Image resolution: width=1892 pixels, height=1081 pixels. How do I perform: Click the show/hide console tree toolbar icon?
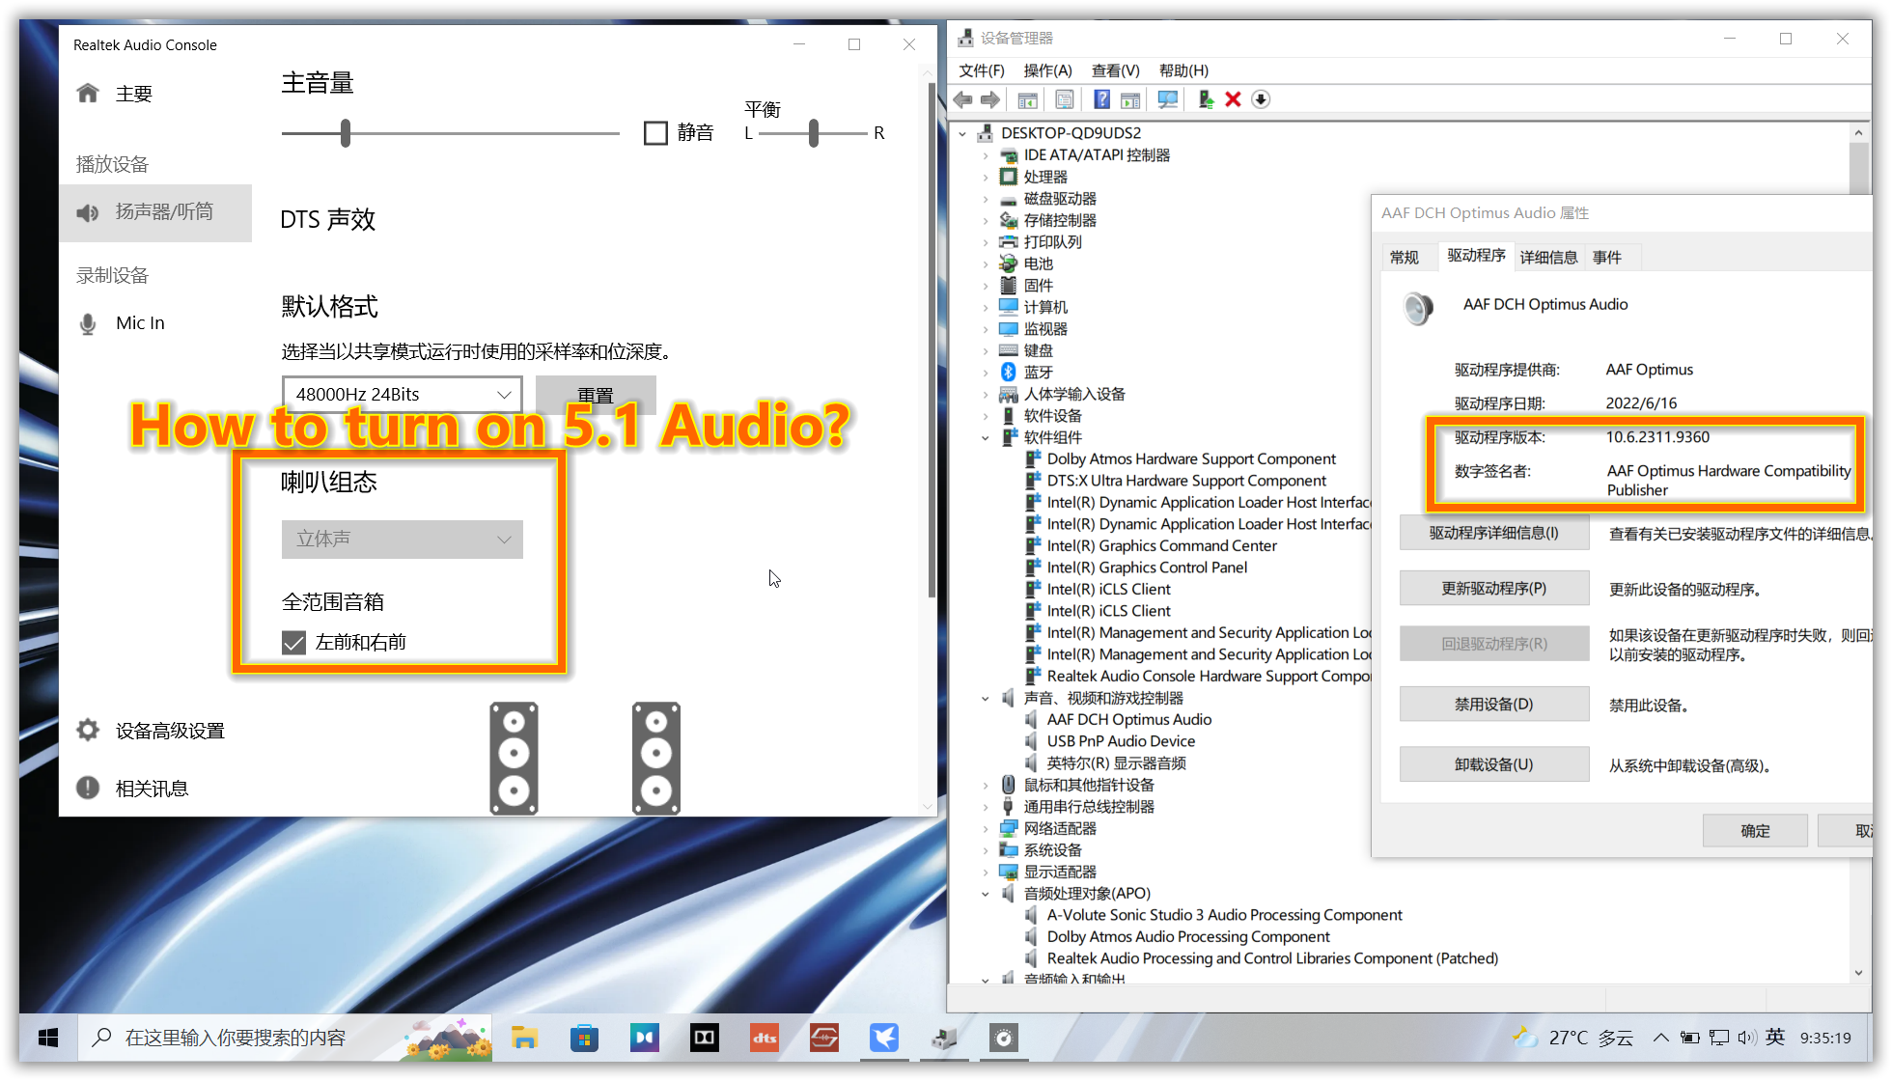(x=1027, y=99)
